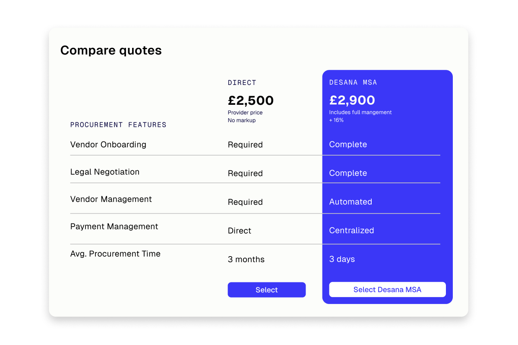Click Required under Legal Negotiation
Screen dimensions: 518x345
point(245,173)
